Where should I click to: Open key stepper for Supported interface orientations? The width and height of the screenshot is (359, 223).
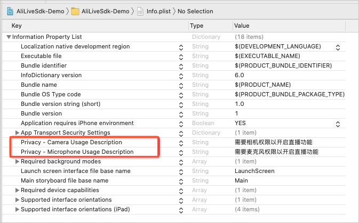coord(181,201)
